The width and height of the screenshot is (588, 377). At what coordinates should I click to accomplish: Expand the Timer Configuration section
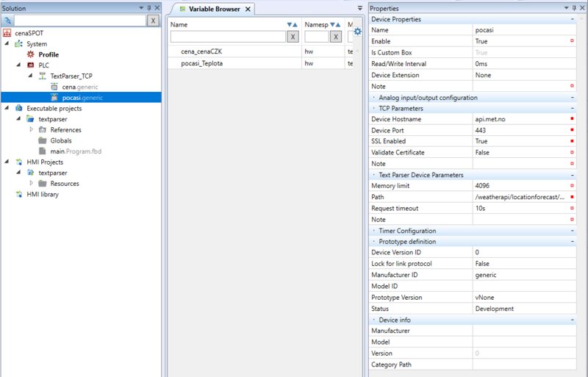coord(573,231)
